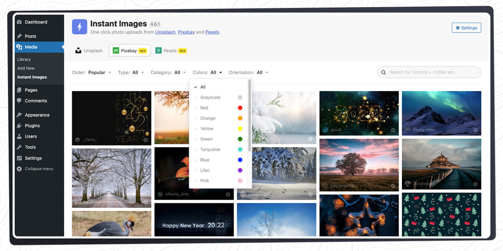
Task: Follow the Pexels link in subtitle
Action: point(212,32)
